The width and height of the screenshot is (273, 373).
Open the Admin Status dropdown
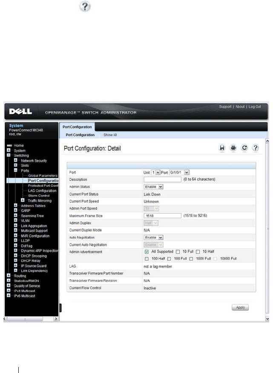(153, 187)
